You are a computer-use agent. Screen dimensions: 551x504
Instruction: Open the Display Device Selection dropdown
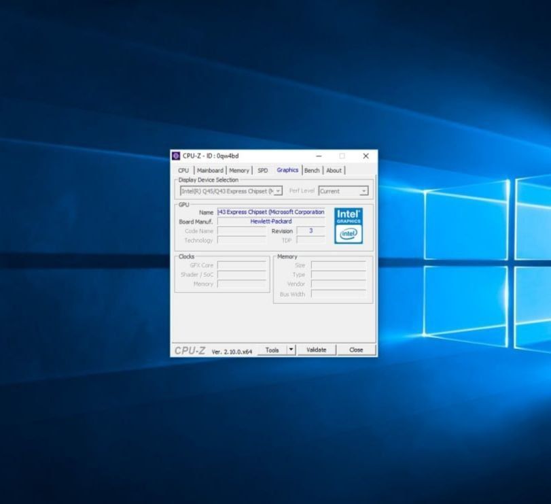coord(231,191)
